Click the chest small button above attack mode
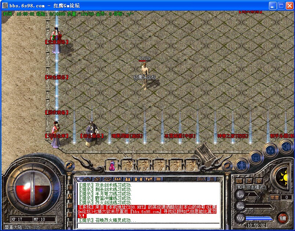This screenshot has height=231, width=295. (259, 181)
